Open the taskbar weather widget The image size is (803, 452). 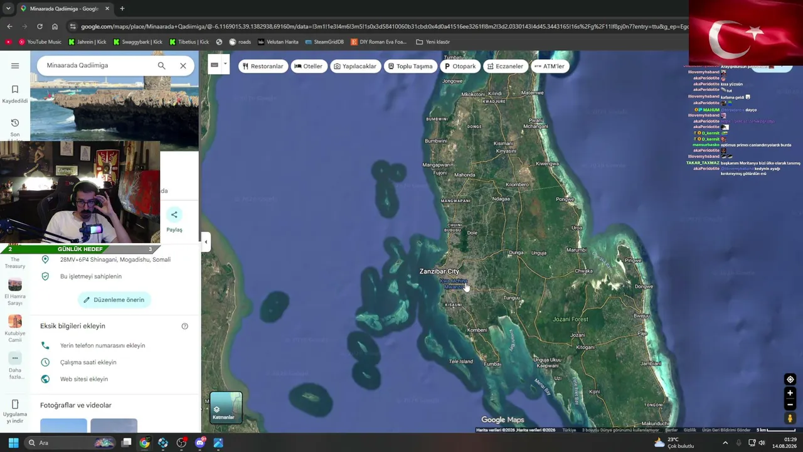click(673, 443)
